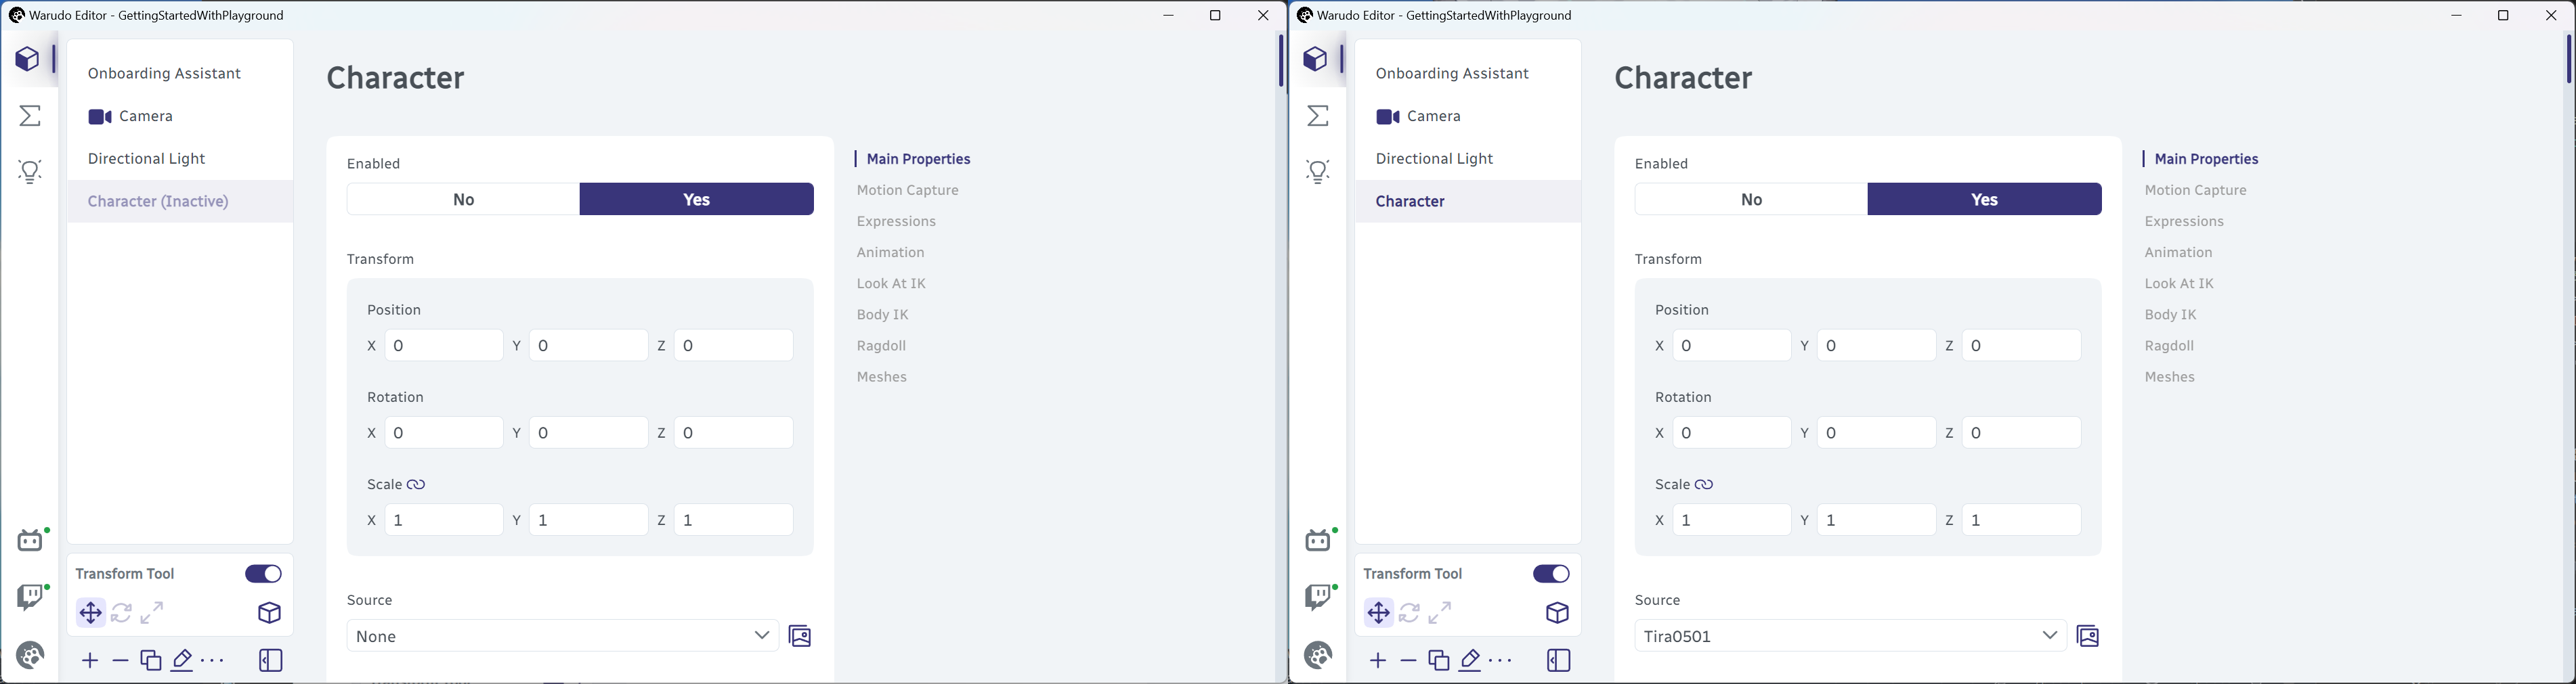Expand the Source dropdown showing Tira0501

point(1851,636)
